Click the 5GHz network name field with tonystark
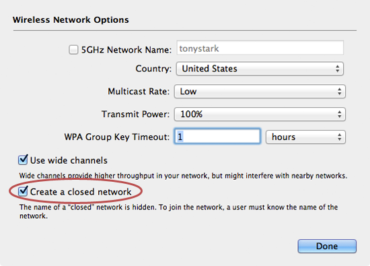This screenshot has height=266, width=370. (x=260, y=48)
